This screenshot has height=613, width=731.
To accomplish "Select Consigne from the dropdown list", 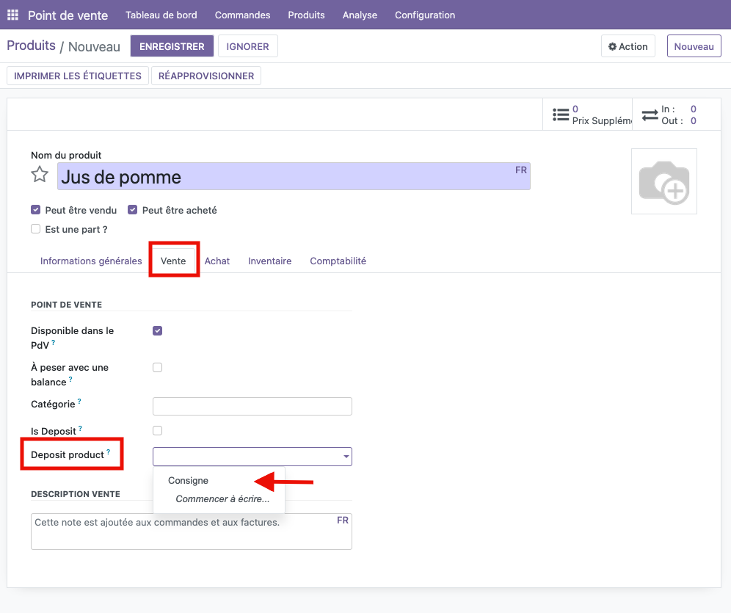I will pyautogui.click(x=188, y=481).
